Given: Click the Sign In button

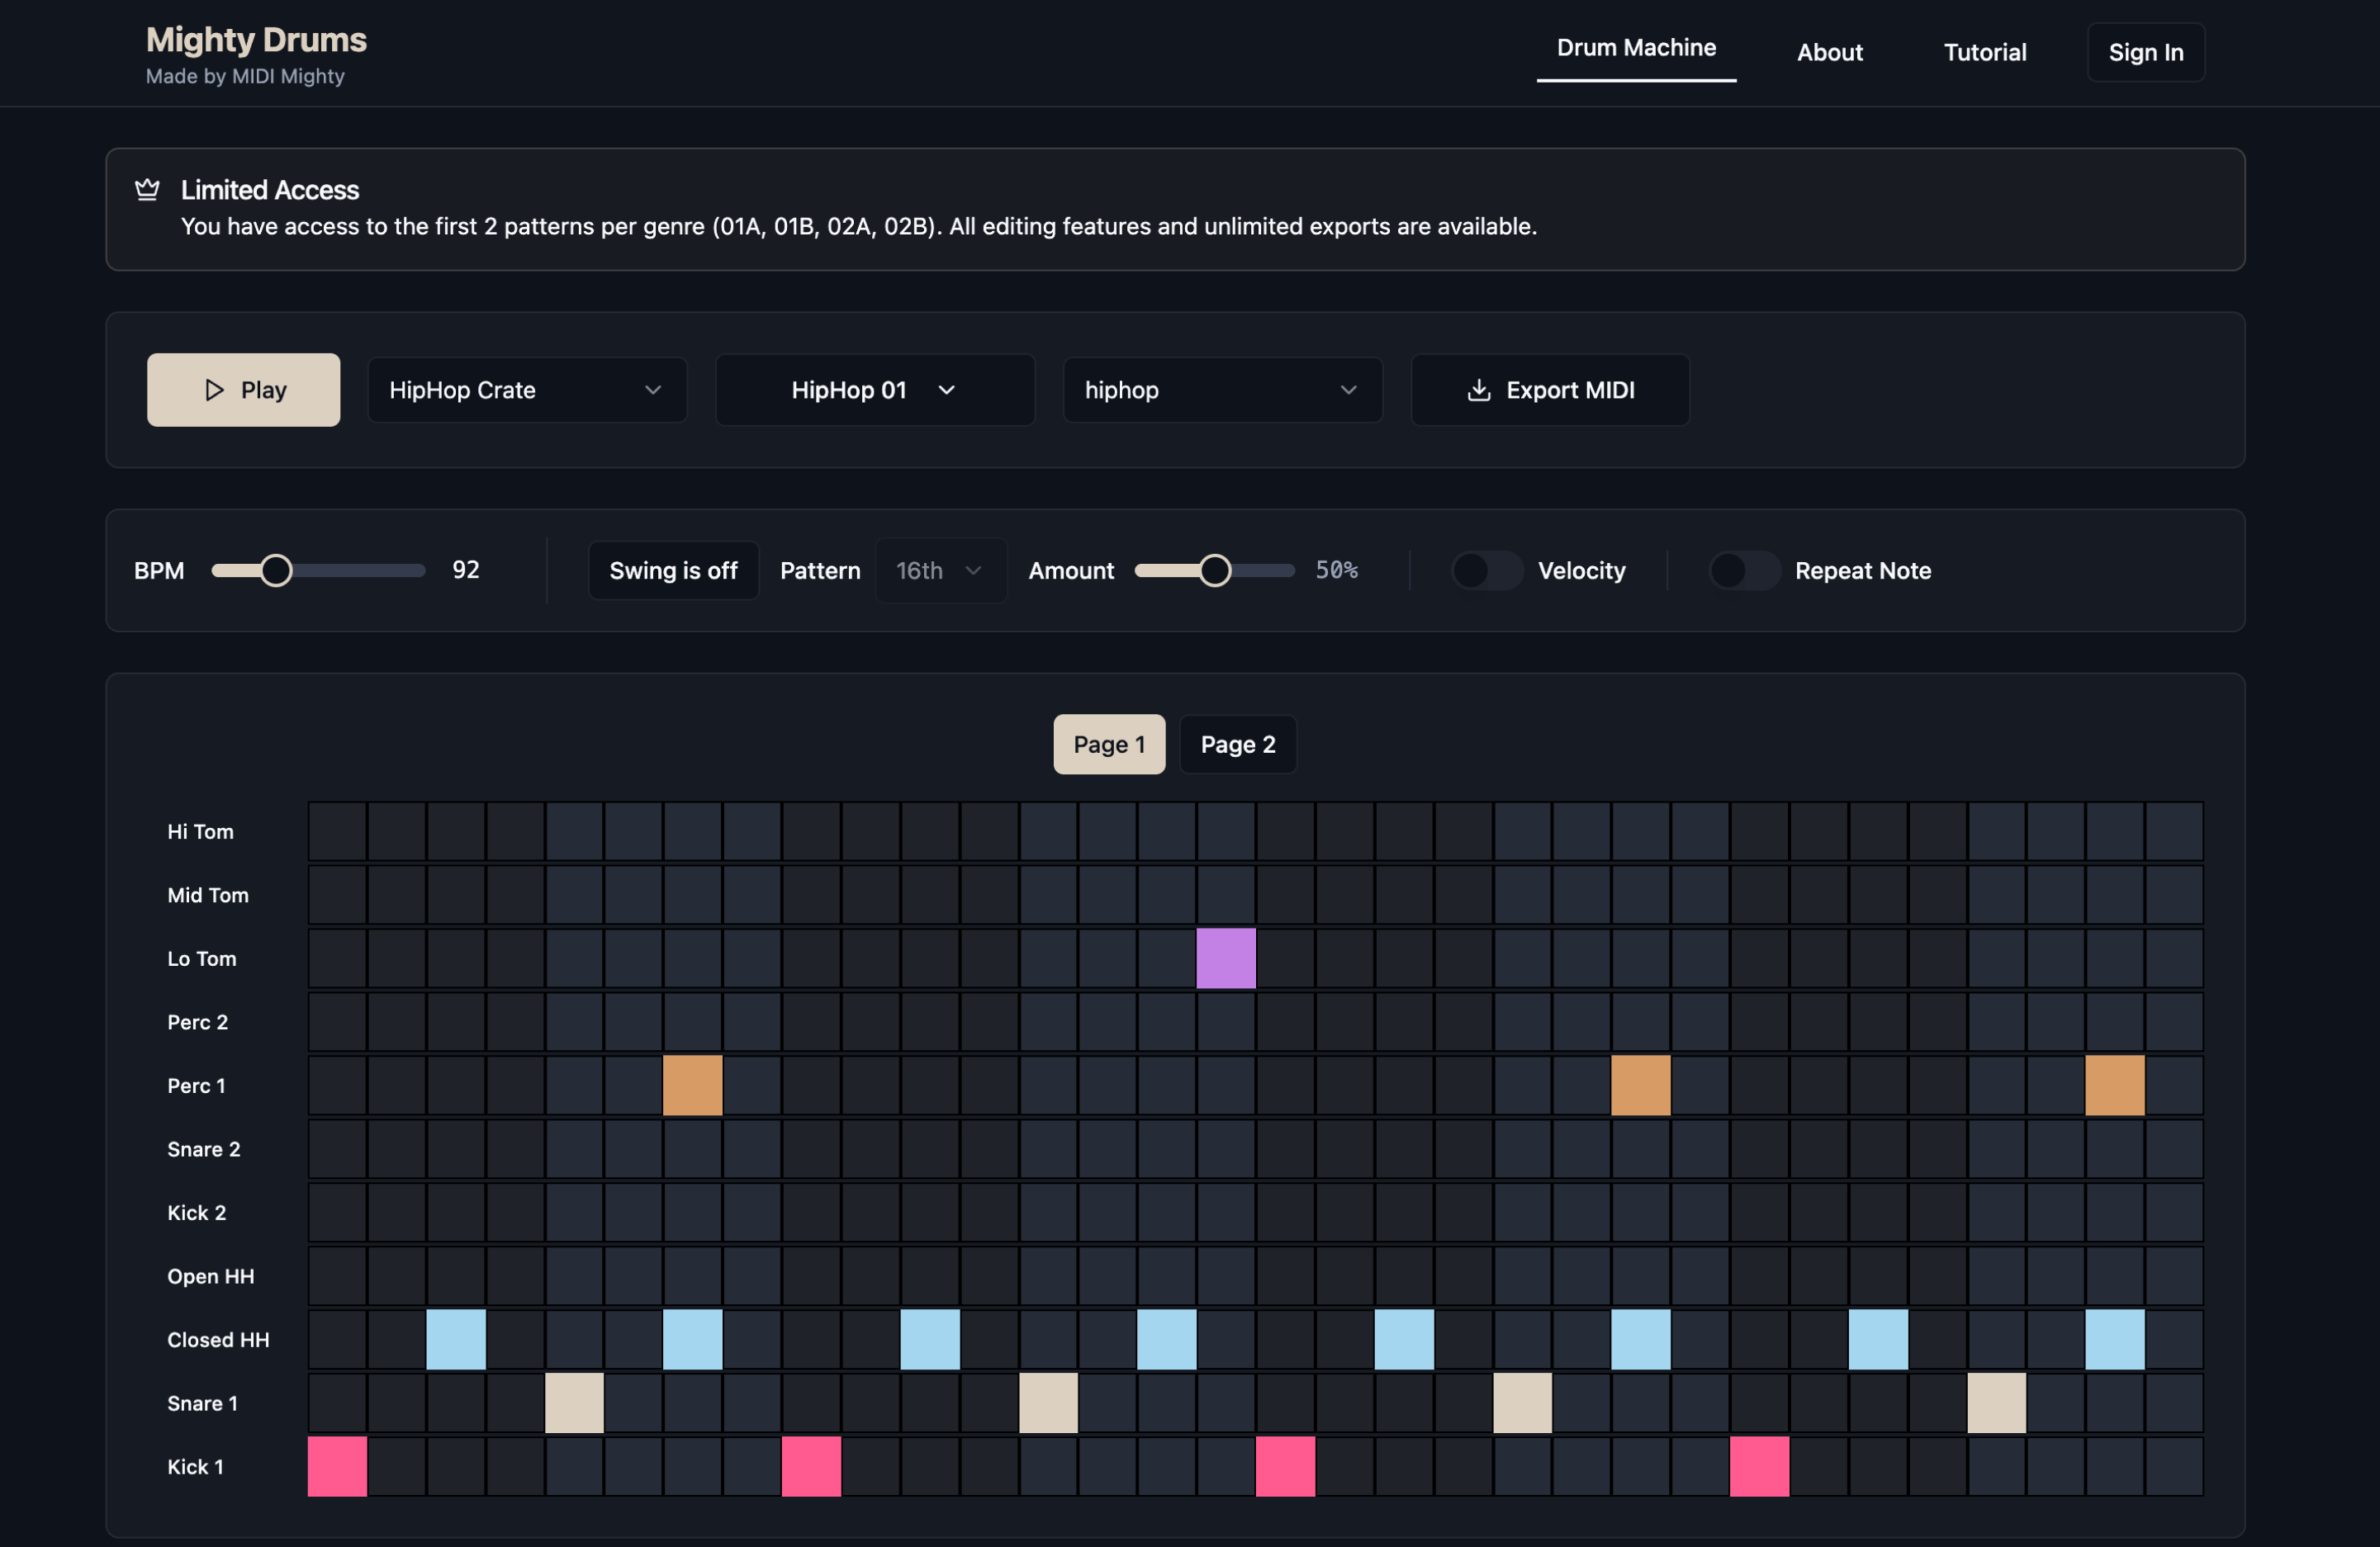Looking at the screenshot, I should click(2145, 52).
